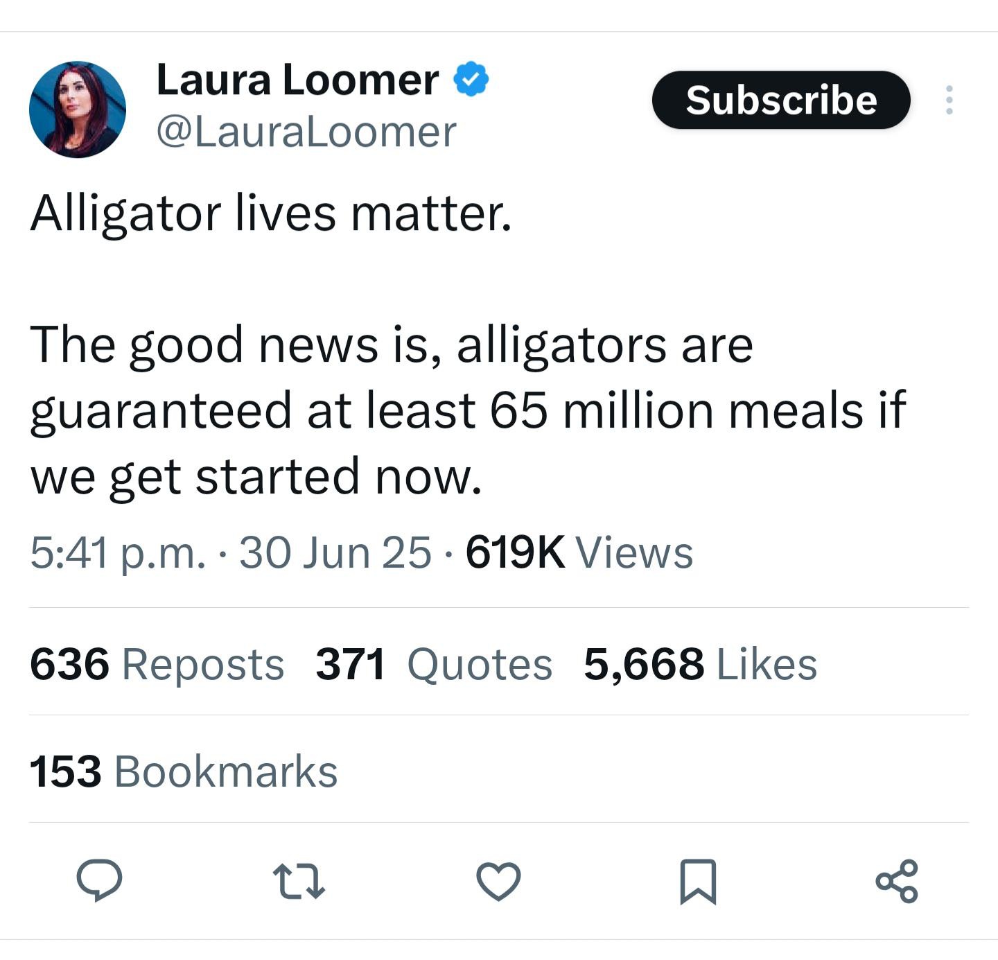The height and width of the screenshot is (960, 998).
Task: Toggle the bookmark icon below the post
Action: pos(697,881)
